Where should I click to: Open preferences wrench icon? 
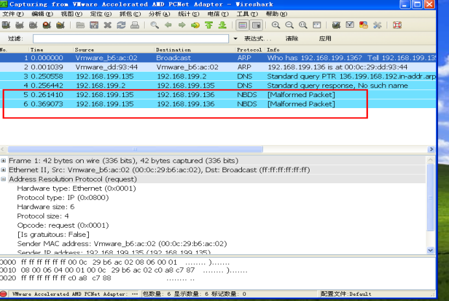pos(377,25)
